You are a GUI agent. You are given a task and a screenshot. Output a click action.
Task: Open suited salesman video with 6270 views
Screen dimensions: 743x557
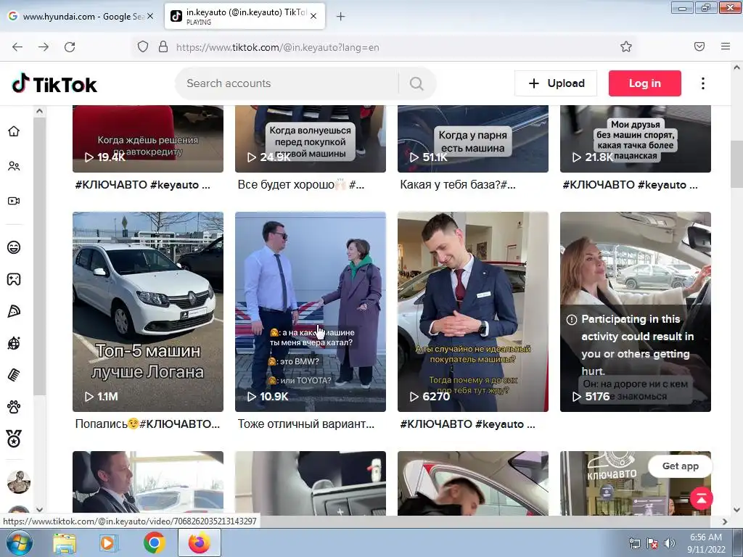(x=473, y=312)
